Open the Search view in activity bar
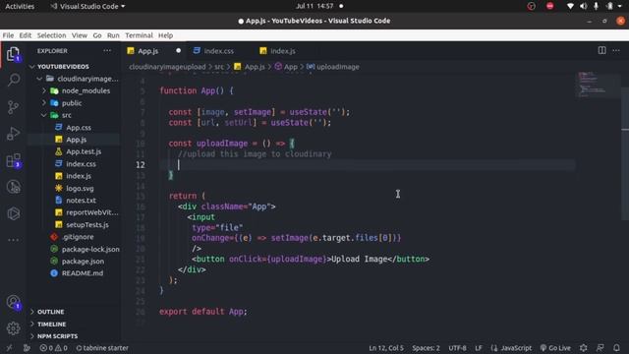The image size is (629, 354). click(13, 80)
